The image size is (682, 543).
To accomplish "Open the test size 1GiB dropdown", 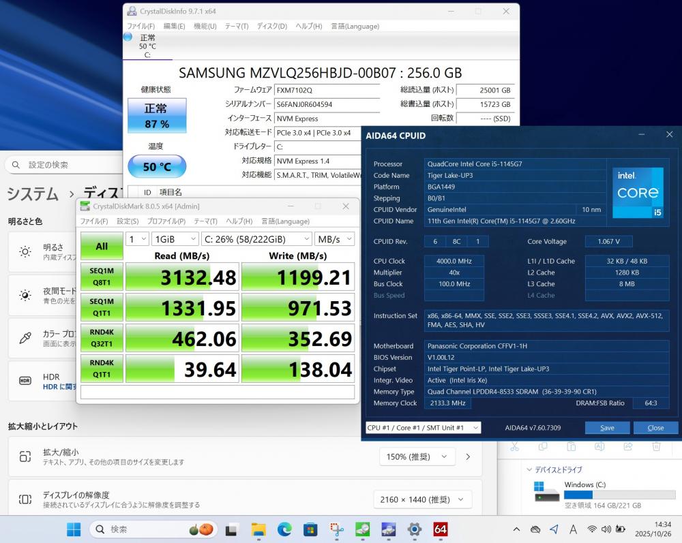I will (x=175, y=239).
